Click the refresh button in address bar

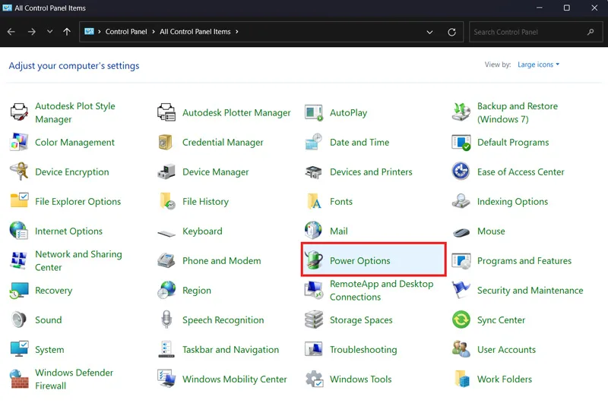click(451, 32)
